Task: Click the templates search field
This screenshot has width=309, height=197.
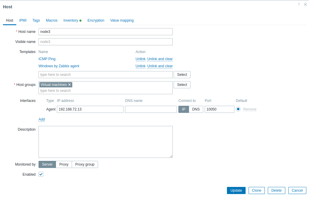Action: point(106,75)
